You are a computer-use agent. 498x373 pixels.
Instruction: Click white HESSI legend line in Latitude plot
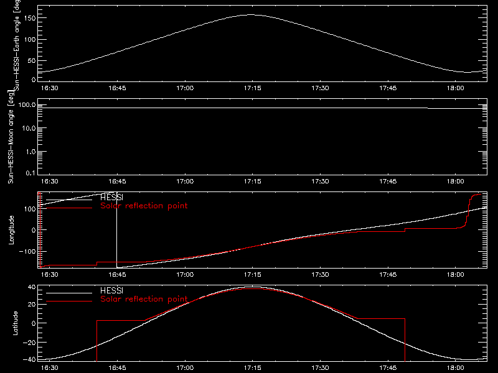tap(69, 293)
